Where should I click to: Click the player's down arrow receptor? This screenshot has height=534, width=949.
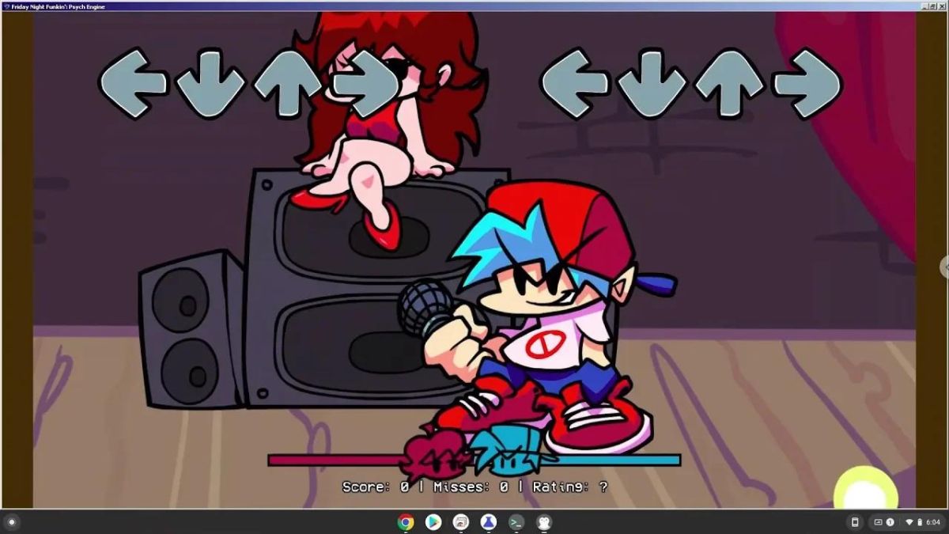tap(652, 83)
